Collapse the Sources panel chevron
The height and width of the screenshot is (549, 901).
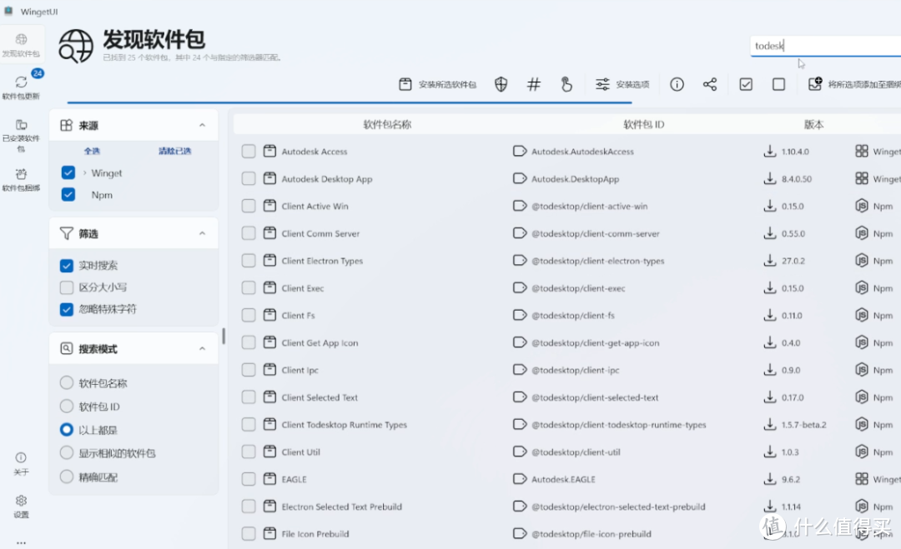[x=202, y=125]
